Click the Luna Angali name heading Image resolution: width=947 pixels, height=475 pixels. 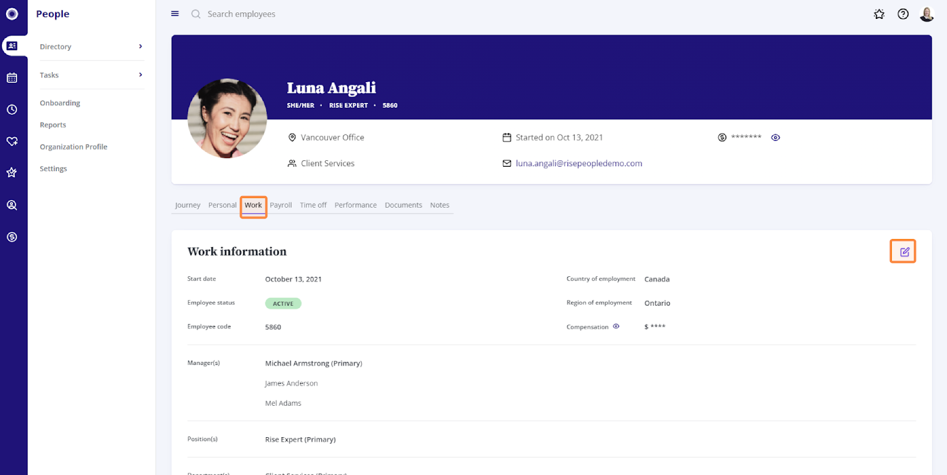click(331, 88)
